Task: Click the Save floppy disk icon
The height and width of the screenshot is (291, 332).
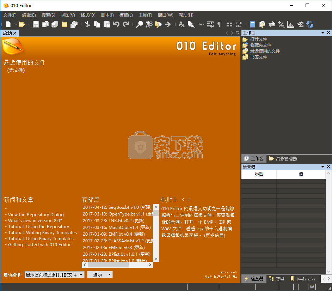Action: 36,24
